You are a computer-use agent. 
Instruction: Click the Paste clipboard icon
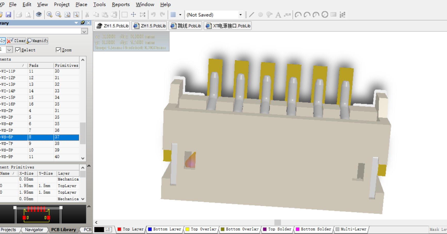(x=105, y=15)
